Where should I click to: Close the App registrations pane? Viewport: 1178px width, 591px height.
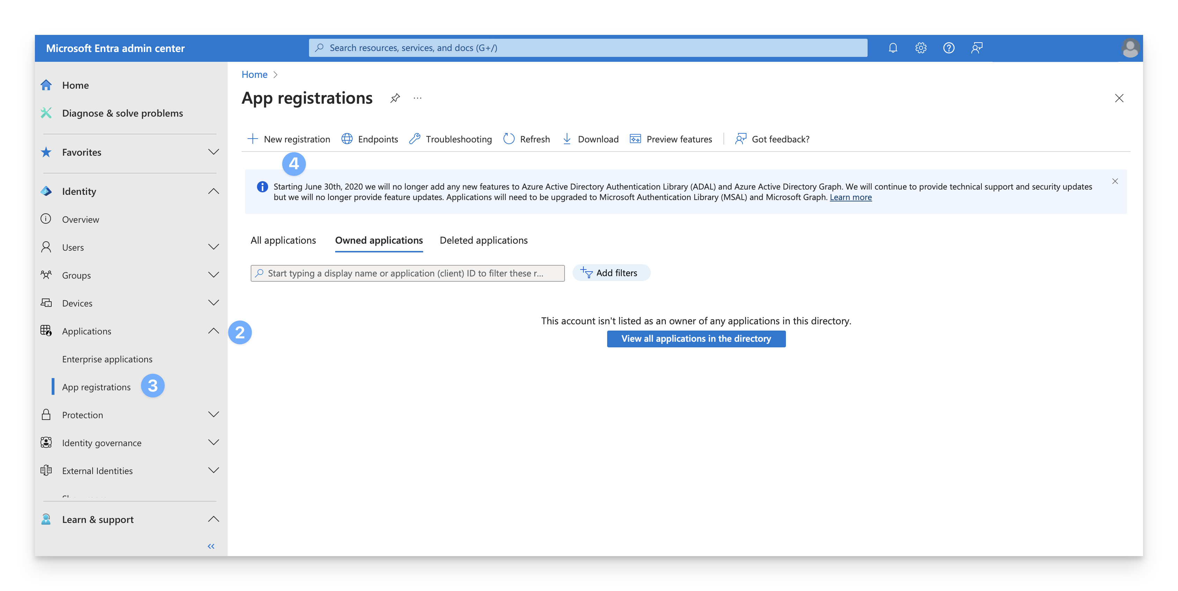[1119, 98]
